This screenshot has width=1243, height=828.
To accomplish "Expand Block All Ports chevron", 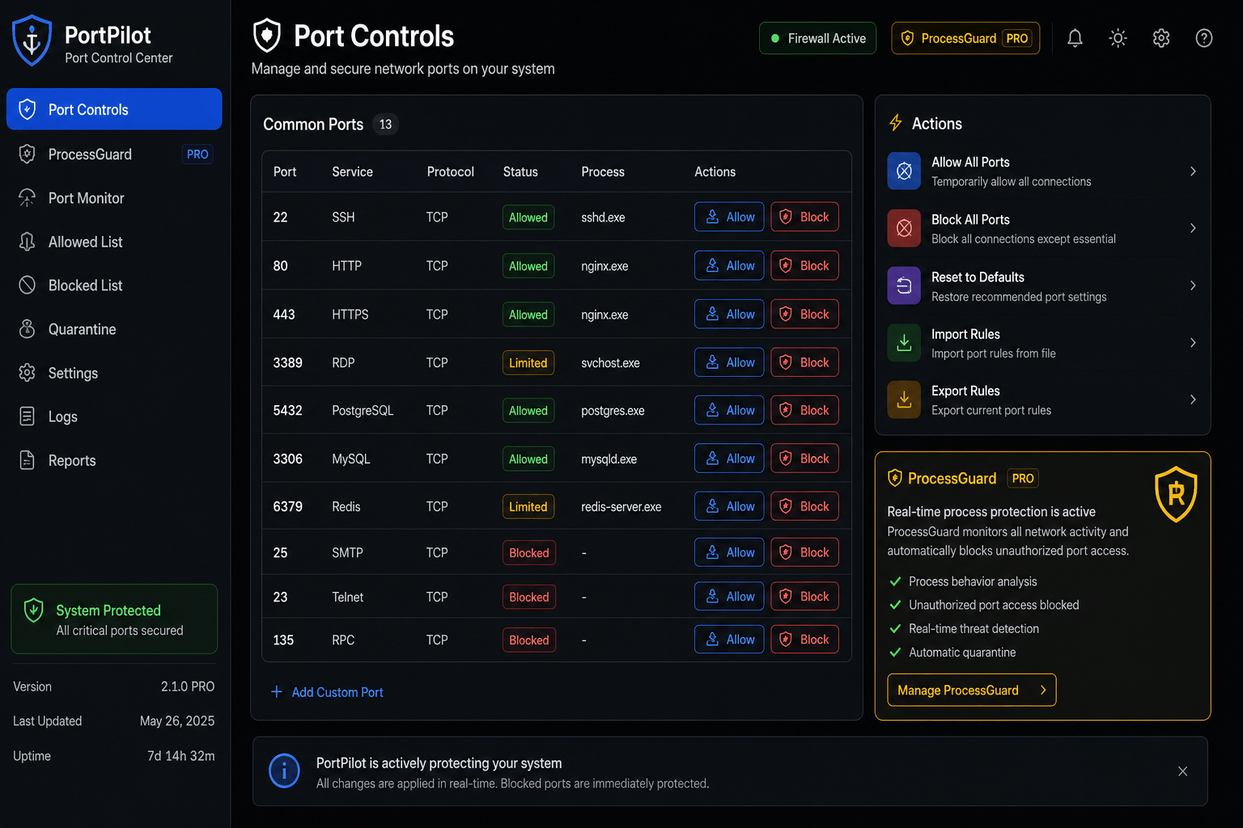I will point(1193,228).
